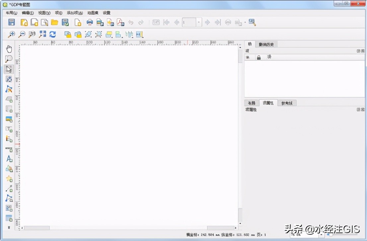Expand the export atlas dropdown arrow
This screenshot has height=241, width=367.
[x=245, y=23]
